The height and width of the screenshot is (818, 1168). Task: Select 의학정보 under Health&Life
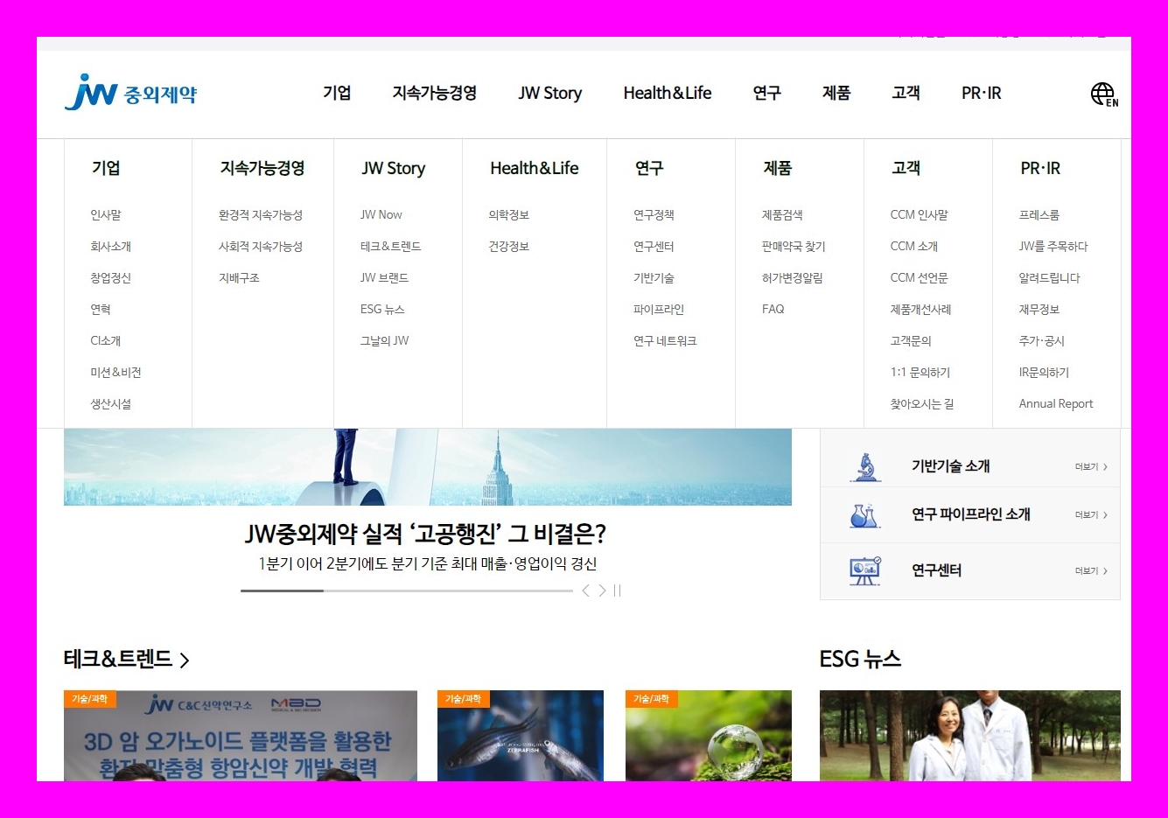(509, 215)
